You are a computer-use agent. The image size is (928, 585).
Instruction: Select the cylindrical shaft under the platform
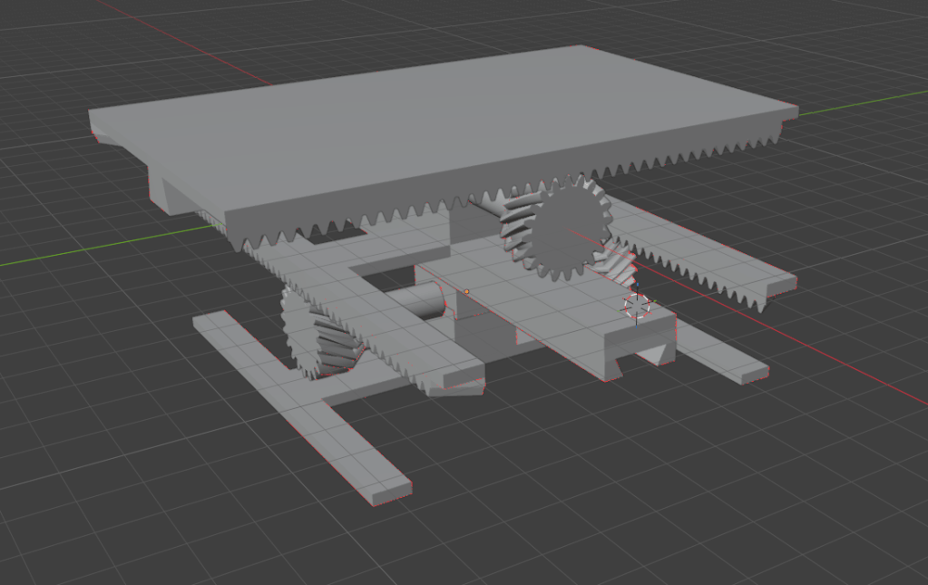[416, 301]
